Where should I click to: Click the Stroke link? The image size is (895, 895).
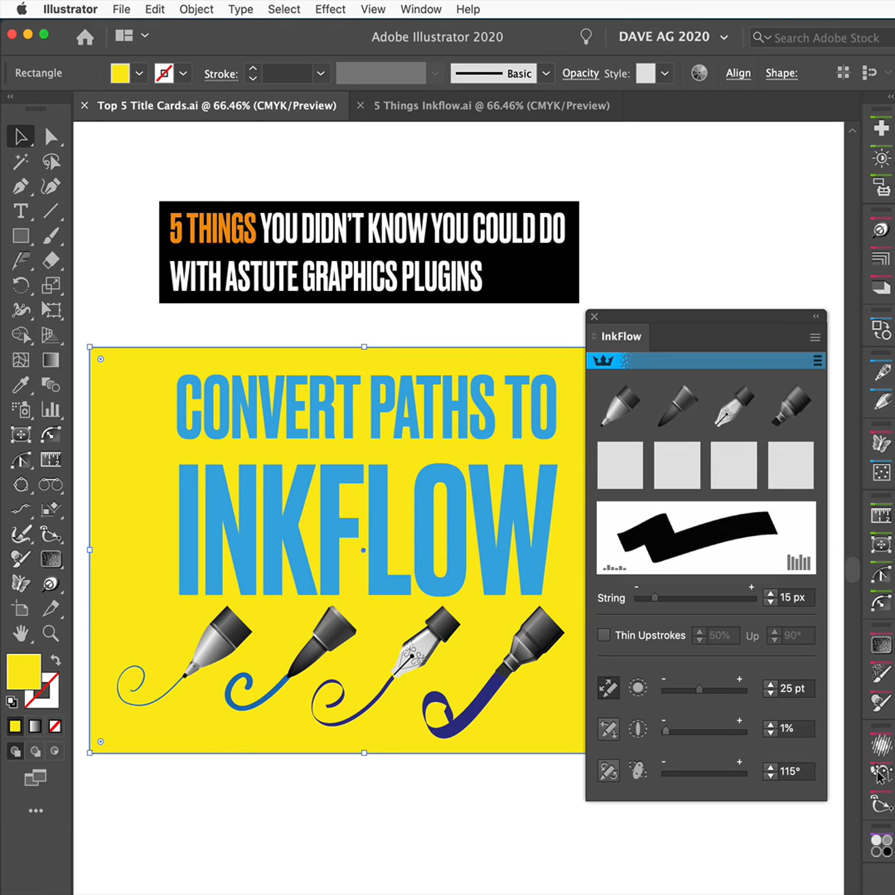point(221,74)
